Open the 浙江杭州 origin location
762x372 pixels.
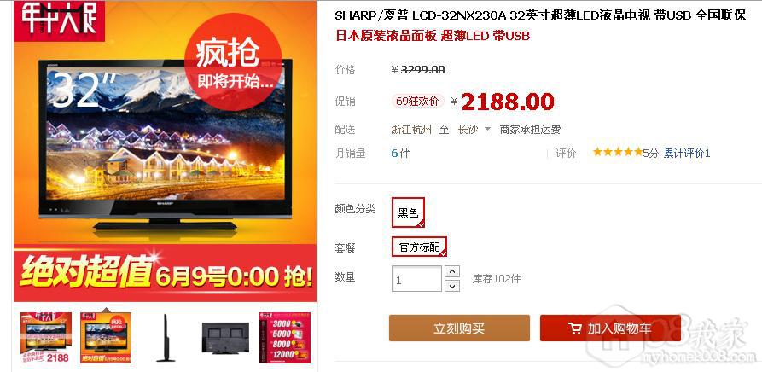(x=411, y=130)
